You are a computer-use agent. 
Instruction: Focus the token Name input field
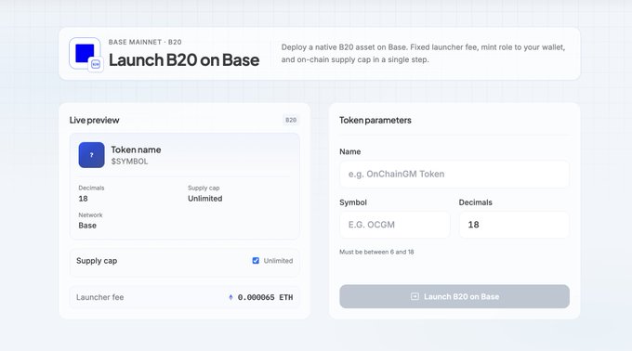coord(454,175)
